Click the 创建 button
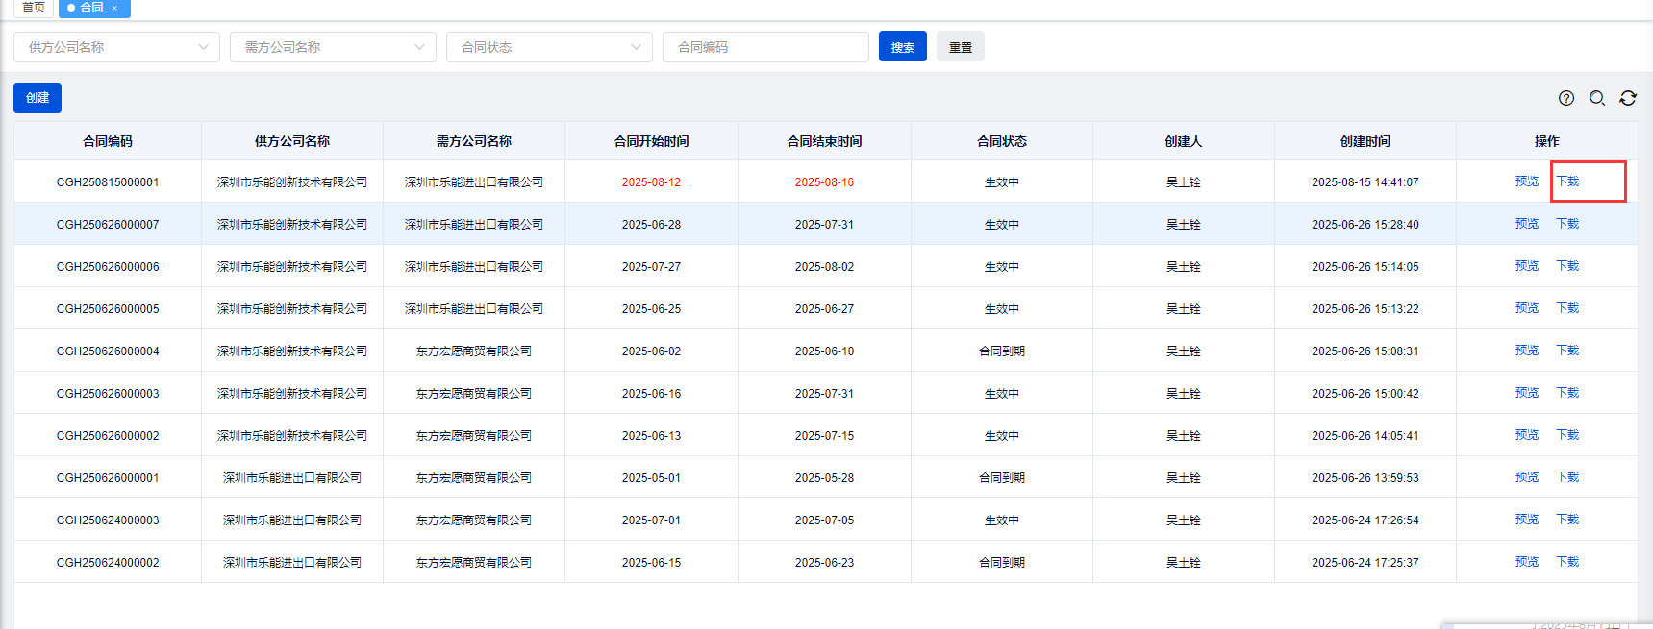 [x=38, y=98]
